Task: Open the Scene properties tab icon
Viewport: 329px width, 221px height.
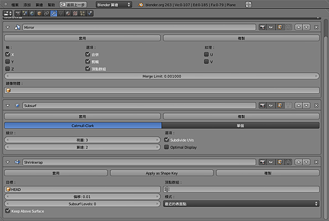Action: [x=25, y=13]
